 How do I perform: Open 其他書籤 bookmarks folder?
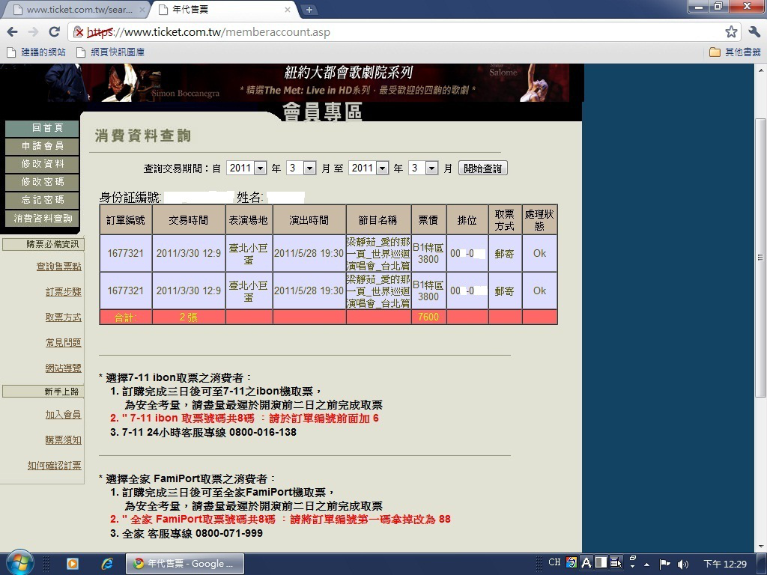click(x=736, y=52)
